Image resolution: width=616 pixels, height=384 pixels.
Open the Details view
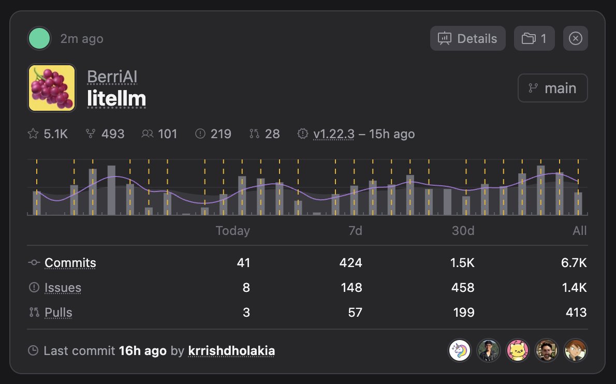[x=467, y=38]
